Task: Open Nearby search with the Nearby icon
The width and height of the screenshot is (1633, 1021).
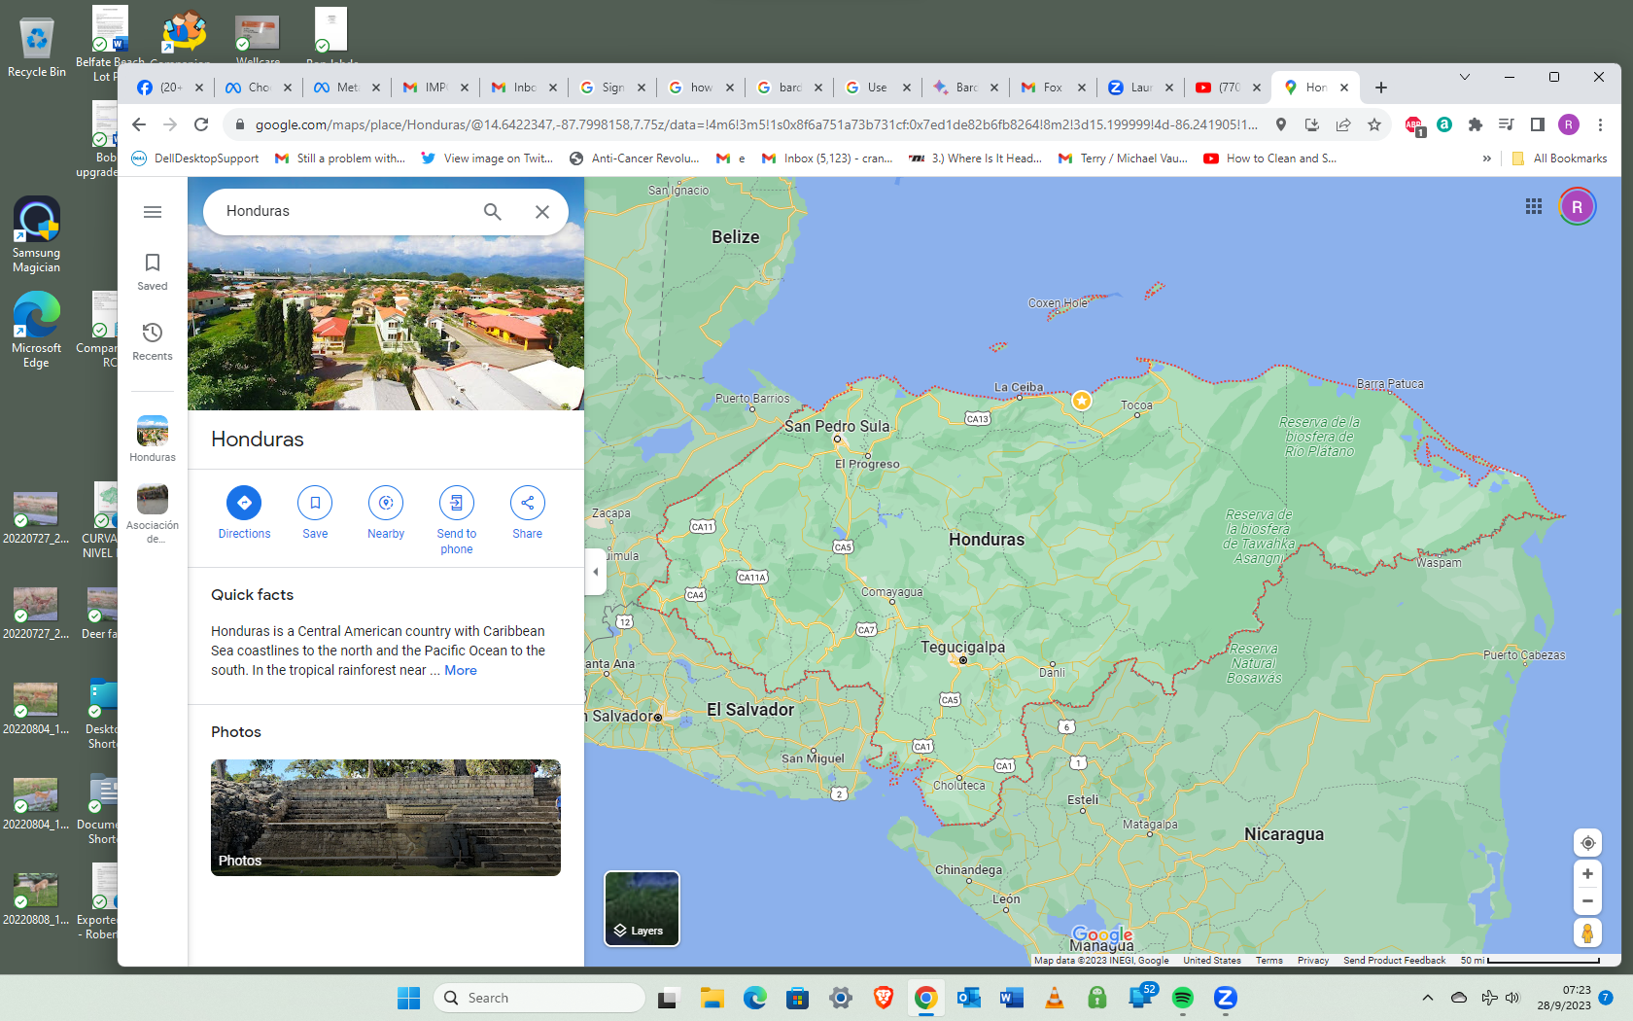Action: (x=386, y=503)
